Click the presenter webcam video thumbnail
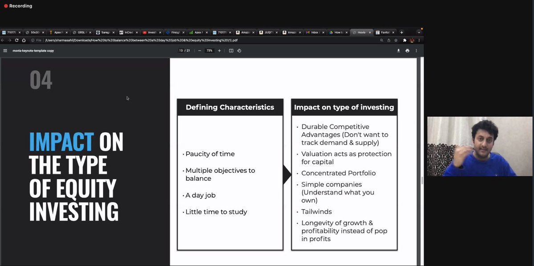Screen dimensions: 534x266 pyautogui.click(x=479, y=146)
